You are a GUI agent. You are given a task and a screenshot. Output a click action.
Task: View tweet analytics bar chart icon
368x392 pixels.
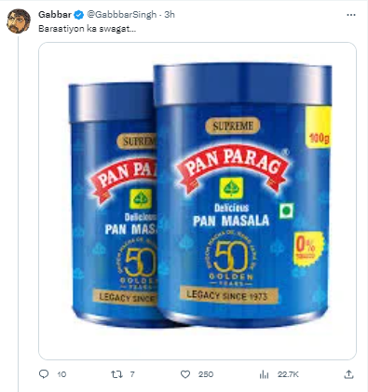coord(264,374)
